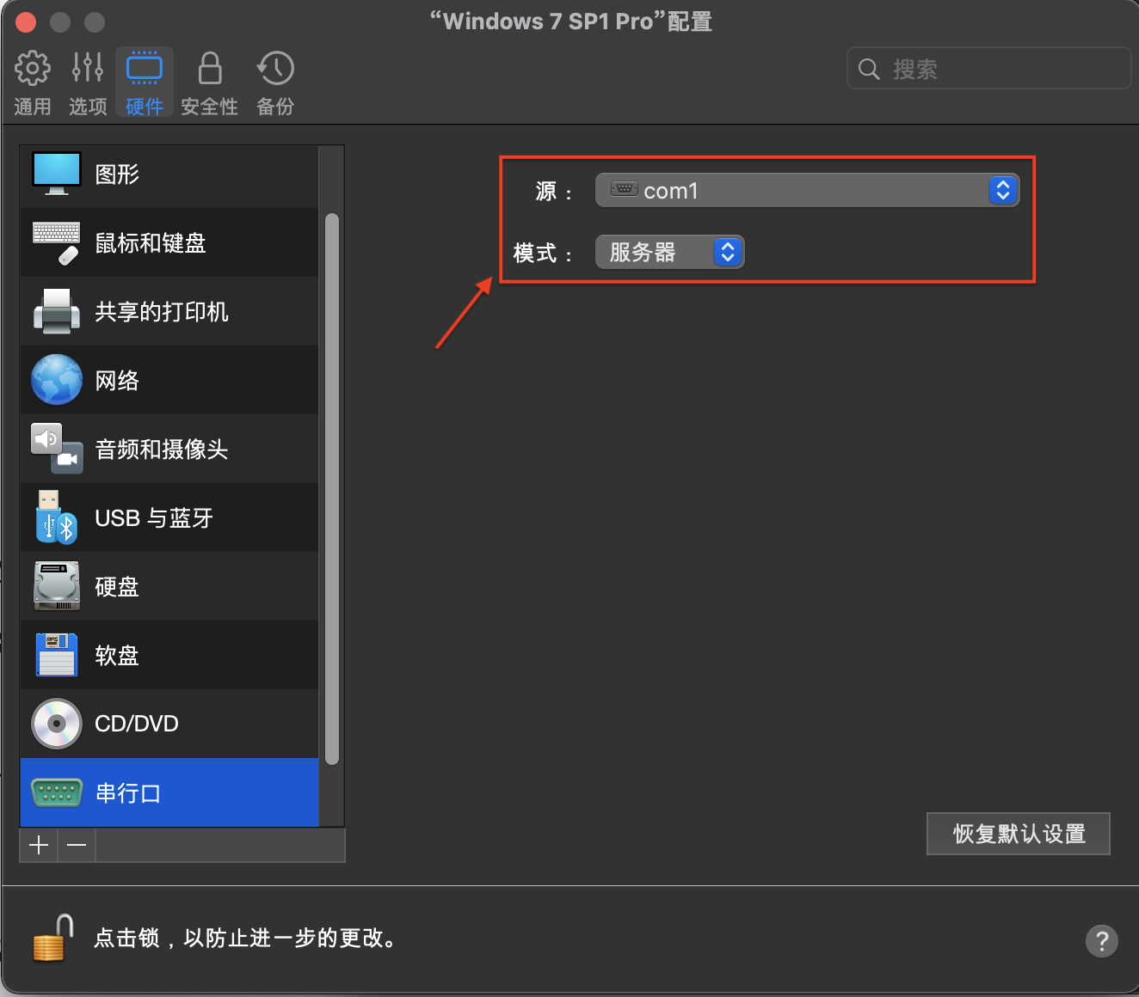Screen dimensions: 1139x997
Task: Switch to the 安全性 tab label
Action: (209, 107)
